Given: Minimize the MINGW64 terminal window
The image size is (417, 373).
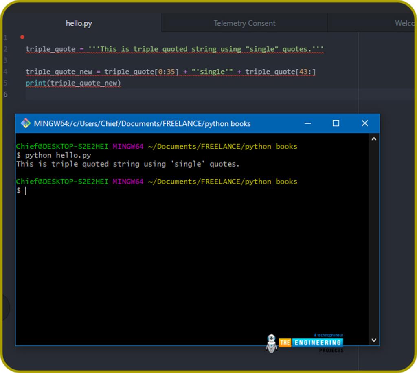Looking at the screenshot, I should 307,123.
